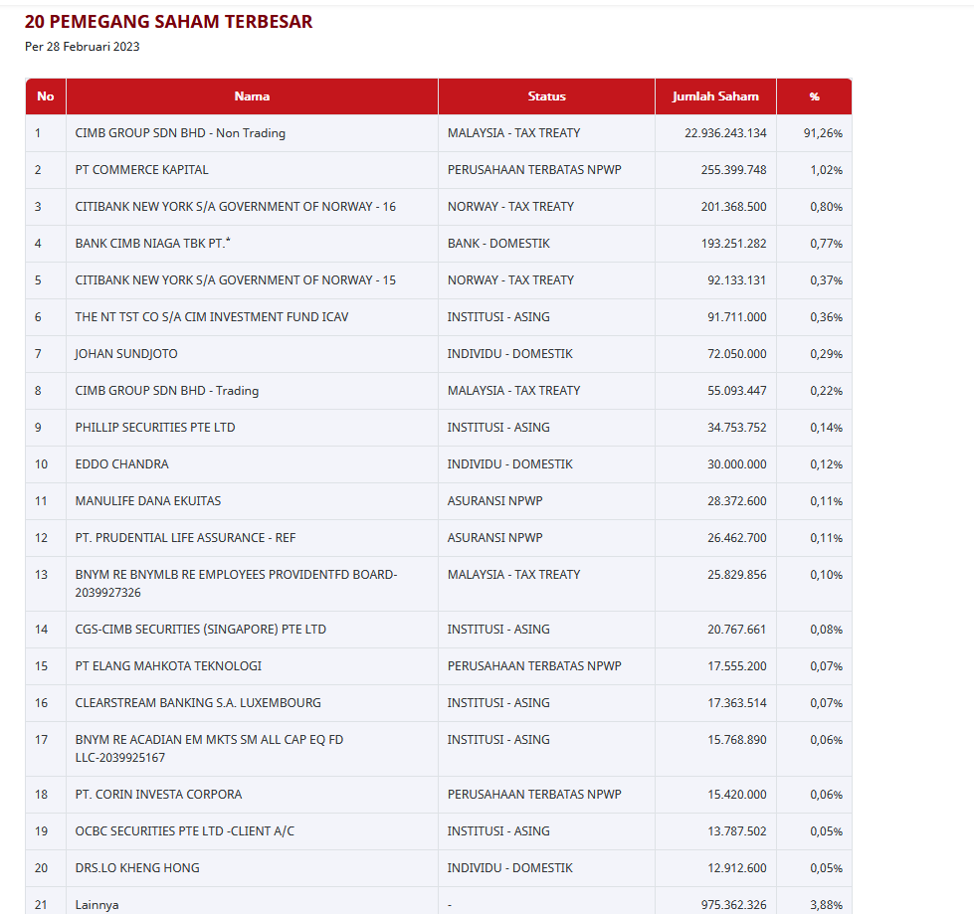Click the '%' column header
This screenshot has width=974, height=914.
814,96
